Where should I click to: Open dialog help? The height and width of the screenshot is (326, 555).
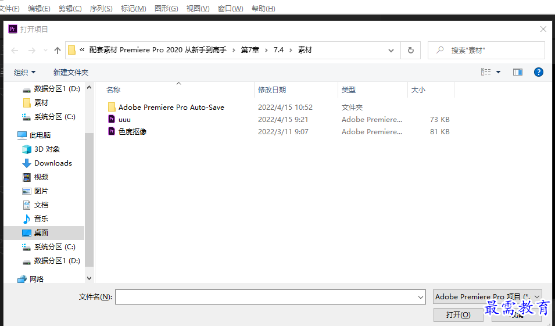coord(538,72)
